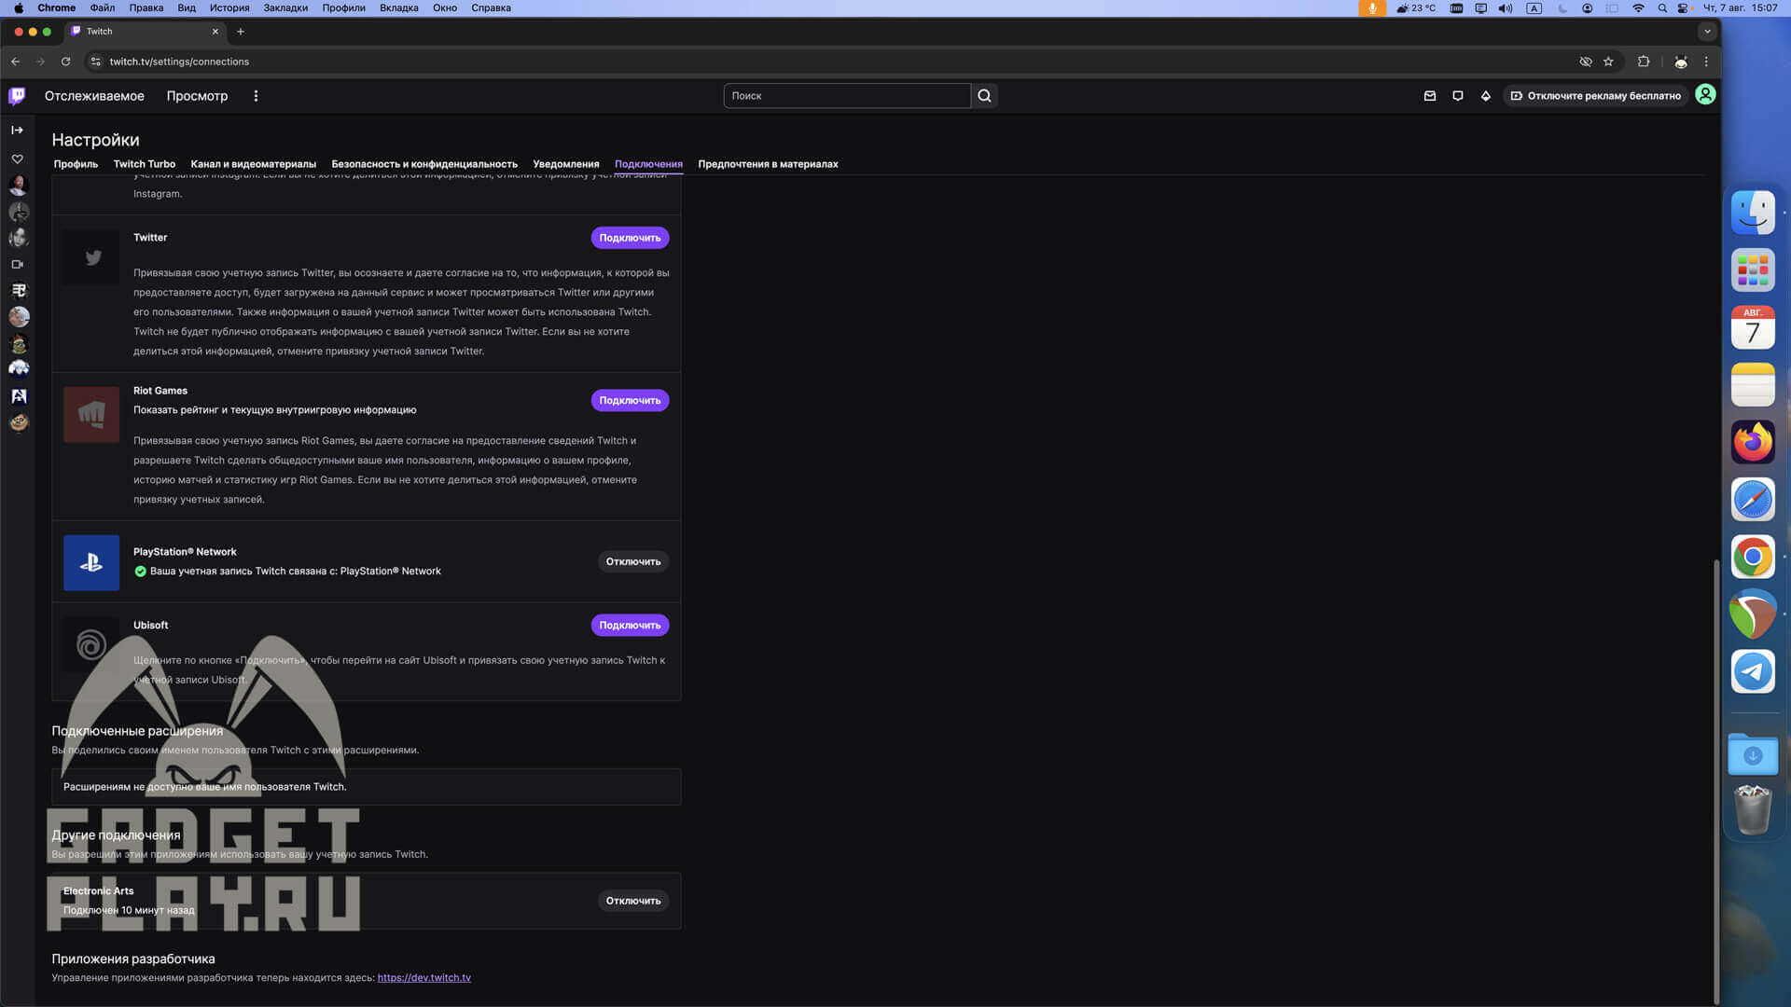Focus the Поиск search field
Screen dimensions: 1791x1007
tap(847, 96)
